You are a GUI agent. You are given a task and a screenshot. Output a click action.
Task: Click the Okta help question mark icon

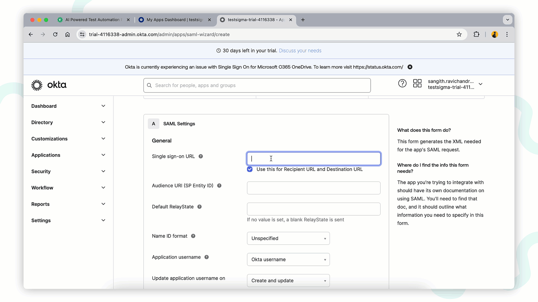pos(402,83)
